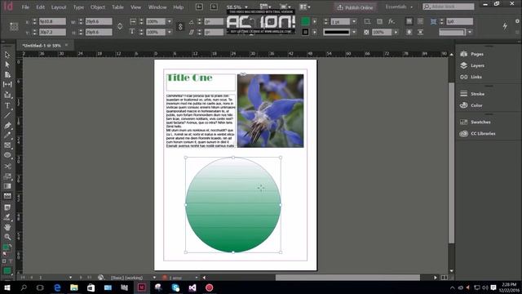522x294 pixels.
Task: Pick the Gap tool
Action: [x=7, y=85]
